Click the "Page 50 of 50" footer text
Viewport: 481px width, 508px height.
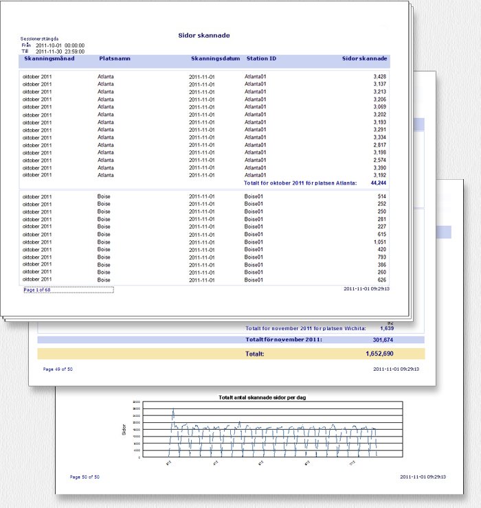click(85, 476)
